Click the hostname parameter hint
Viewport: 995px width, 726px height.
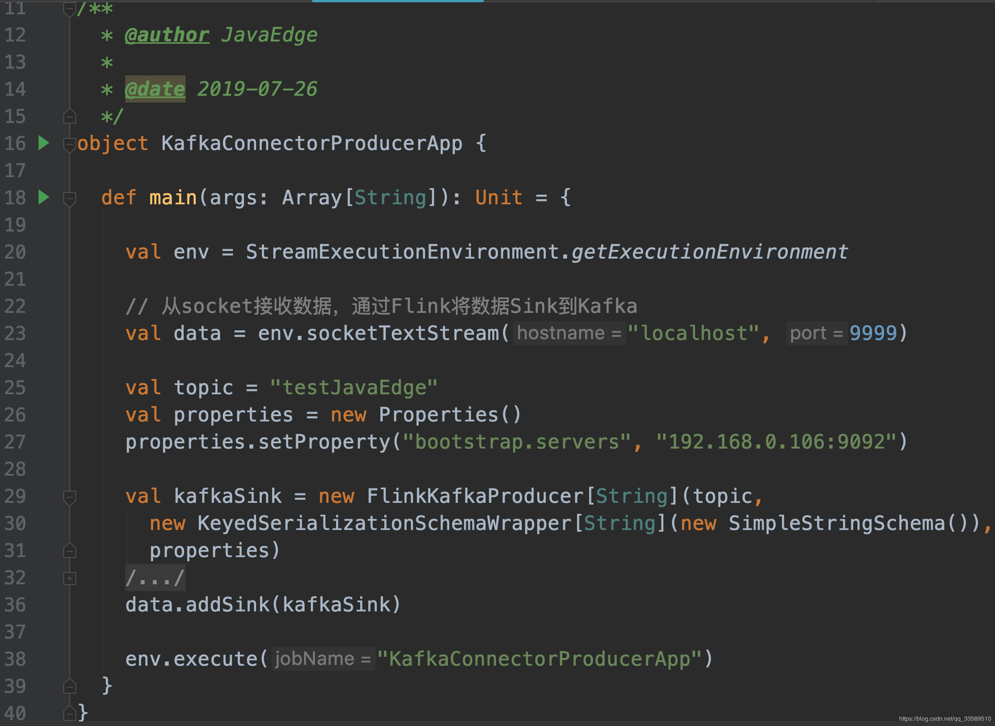[x=569, y=333]
